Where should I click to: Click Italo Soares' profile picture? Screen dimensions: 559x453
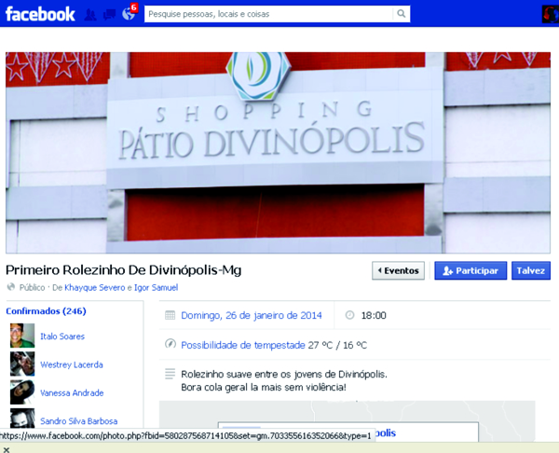pos(22,336)
